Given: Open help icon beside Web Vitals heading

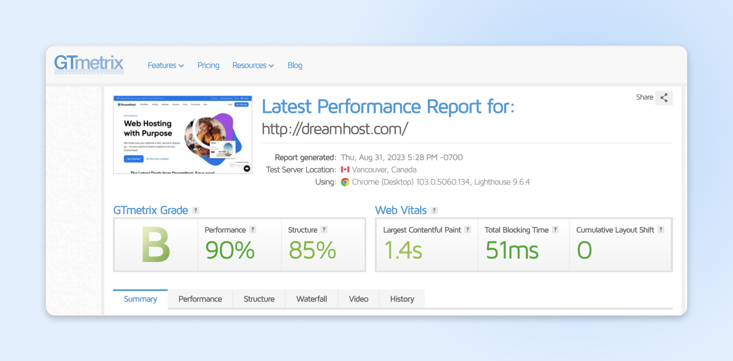Looking at the screenshot, I should click(x=434, y=211).
